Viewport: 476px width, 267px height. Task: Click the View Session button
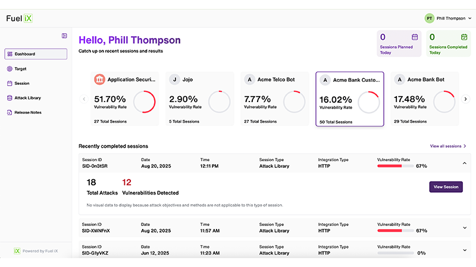[x=446, y=186]
